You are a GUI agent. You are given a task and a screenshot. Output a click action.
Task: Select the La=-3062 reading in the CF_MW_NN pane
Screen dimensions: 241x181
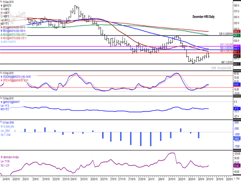[5, 131]
